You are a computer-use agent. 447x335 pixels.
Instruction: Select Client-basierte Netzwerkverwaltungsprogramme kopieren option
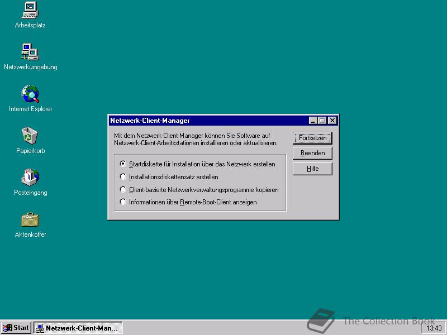tap(199, 190)
